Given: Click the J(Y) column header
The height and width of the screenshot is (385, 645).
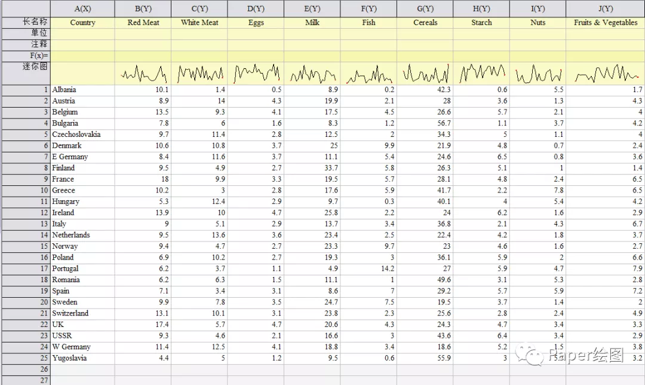Looking at the screenshot, I should coord(605,8).
